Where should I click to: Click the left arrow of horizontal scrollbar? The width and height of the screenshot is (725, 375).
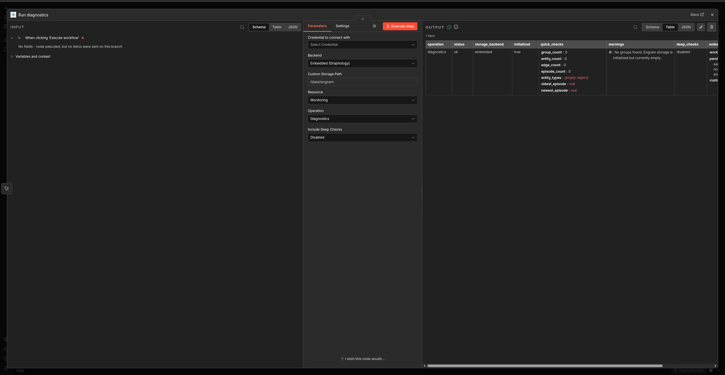click(424, 366)
